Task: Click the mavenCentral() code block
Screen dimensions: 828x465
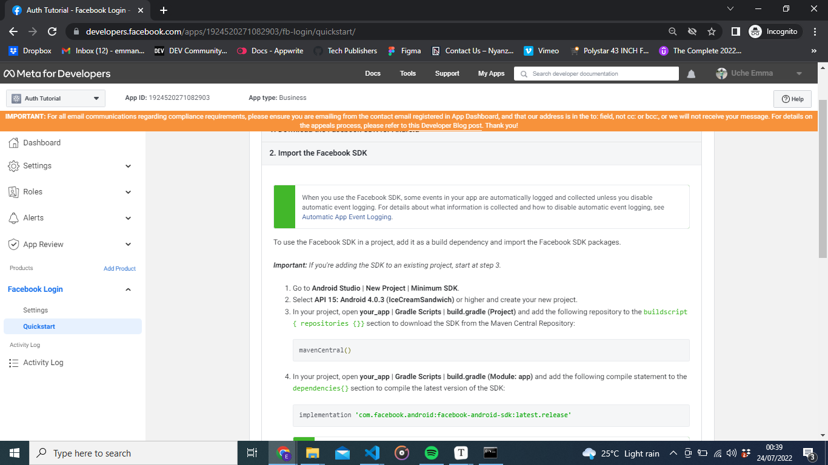Action: [x=491, y=351]
